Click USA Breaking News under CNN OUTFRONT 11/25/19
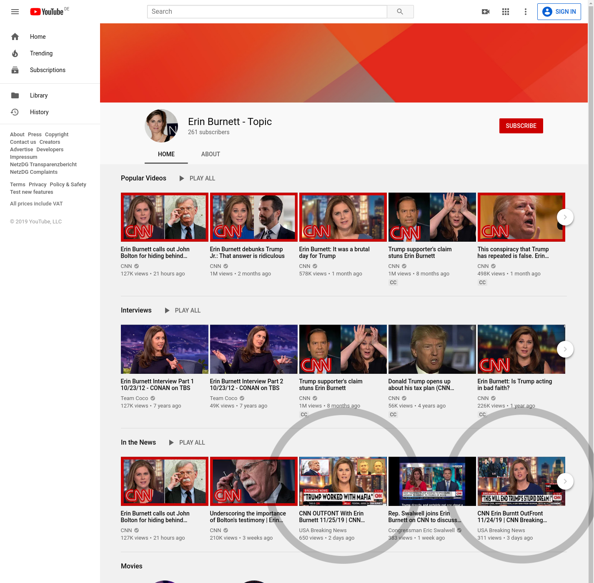This screenshot has width=594, height=583. click(323, 530)
